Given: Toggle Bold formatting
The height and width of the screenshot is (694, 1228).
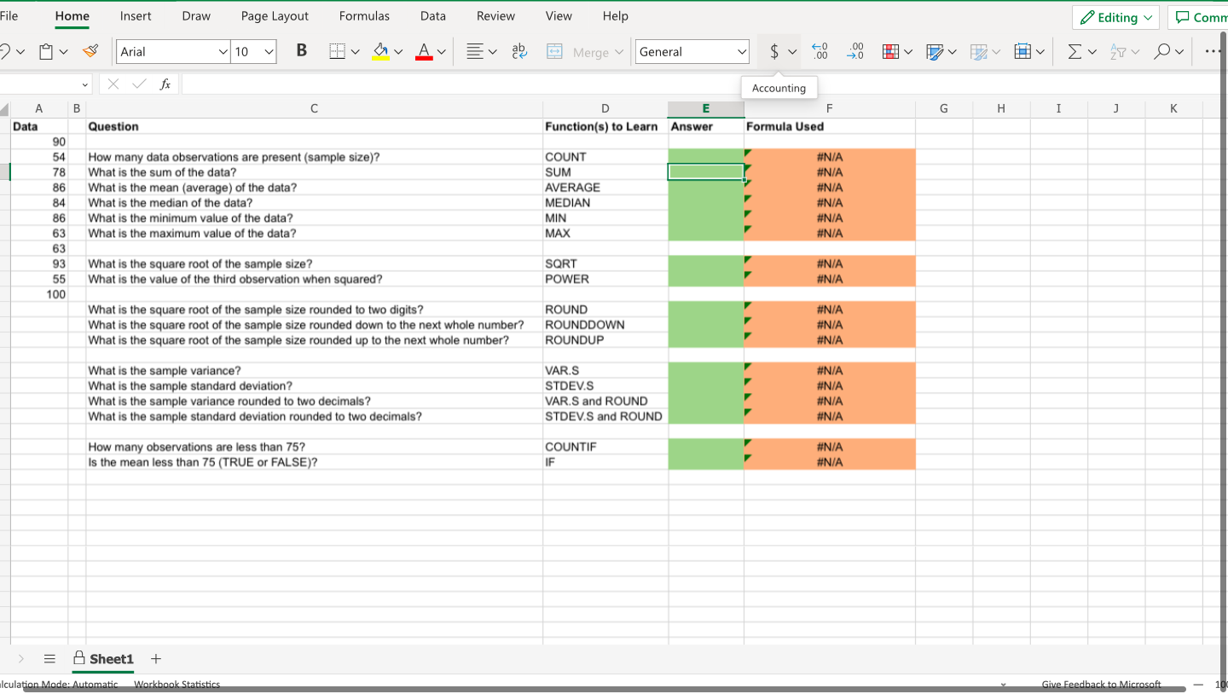Looking at the screenshot, I should pos(301,51).
